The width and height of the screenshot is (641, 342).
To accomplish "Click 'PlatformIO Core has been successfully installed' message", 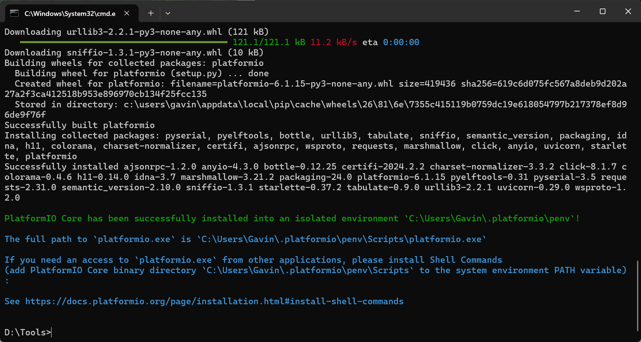I will pyautogui.click(x=292, y=218).
